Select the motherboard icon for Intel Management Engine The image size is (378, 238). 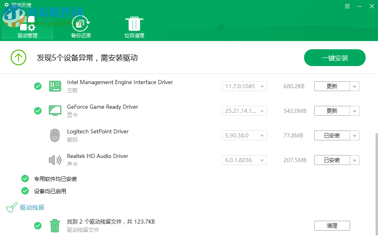tap(55, 86)
